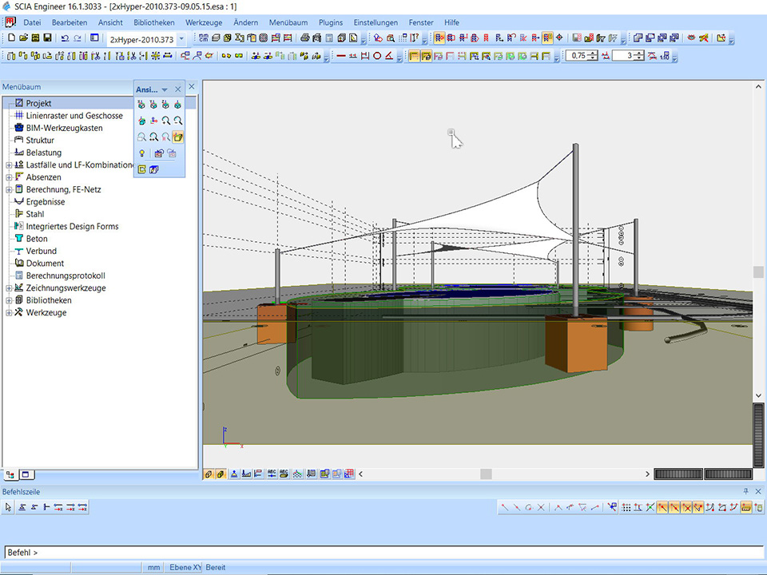Screen dimensions: 767x575
Task: Click the Save diskette icon
Action: pos(47,38)
